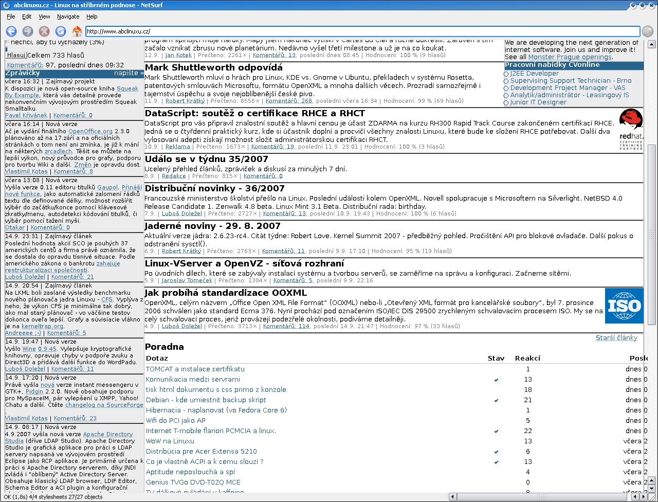The image size is (658, 502).
Task: Open the Gaupol link
Action: click(107, 188)
